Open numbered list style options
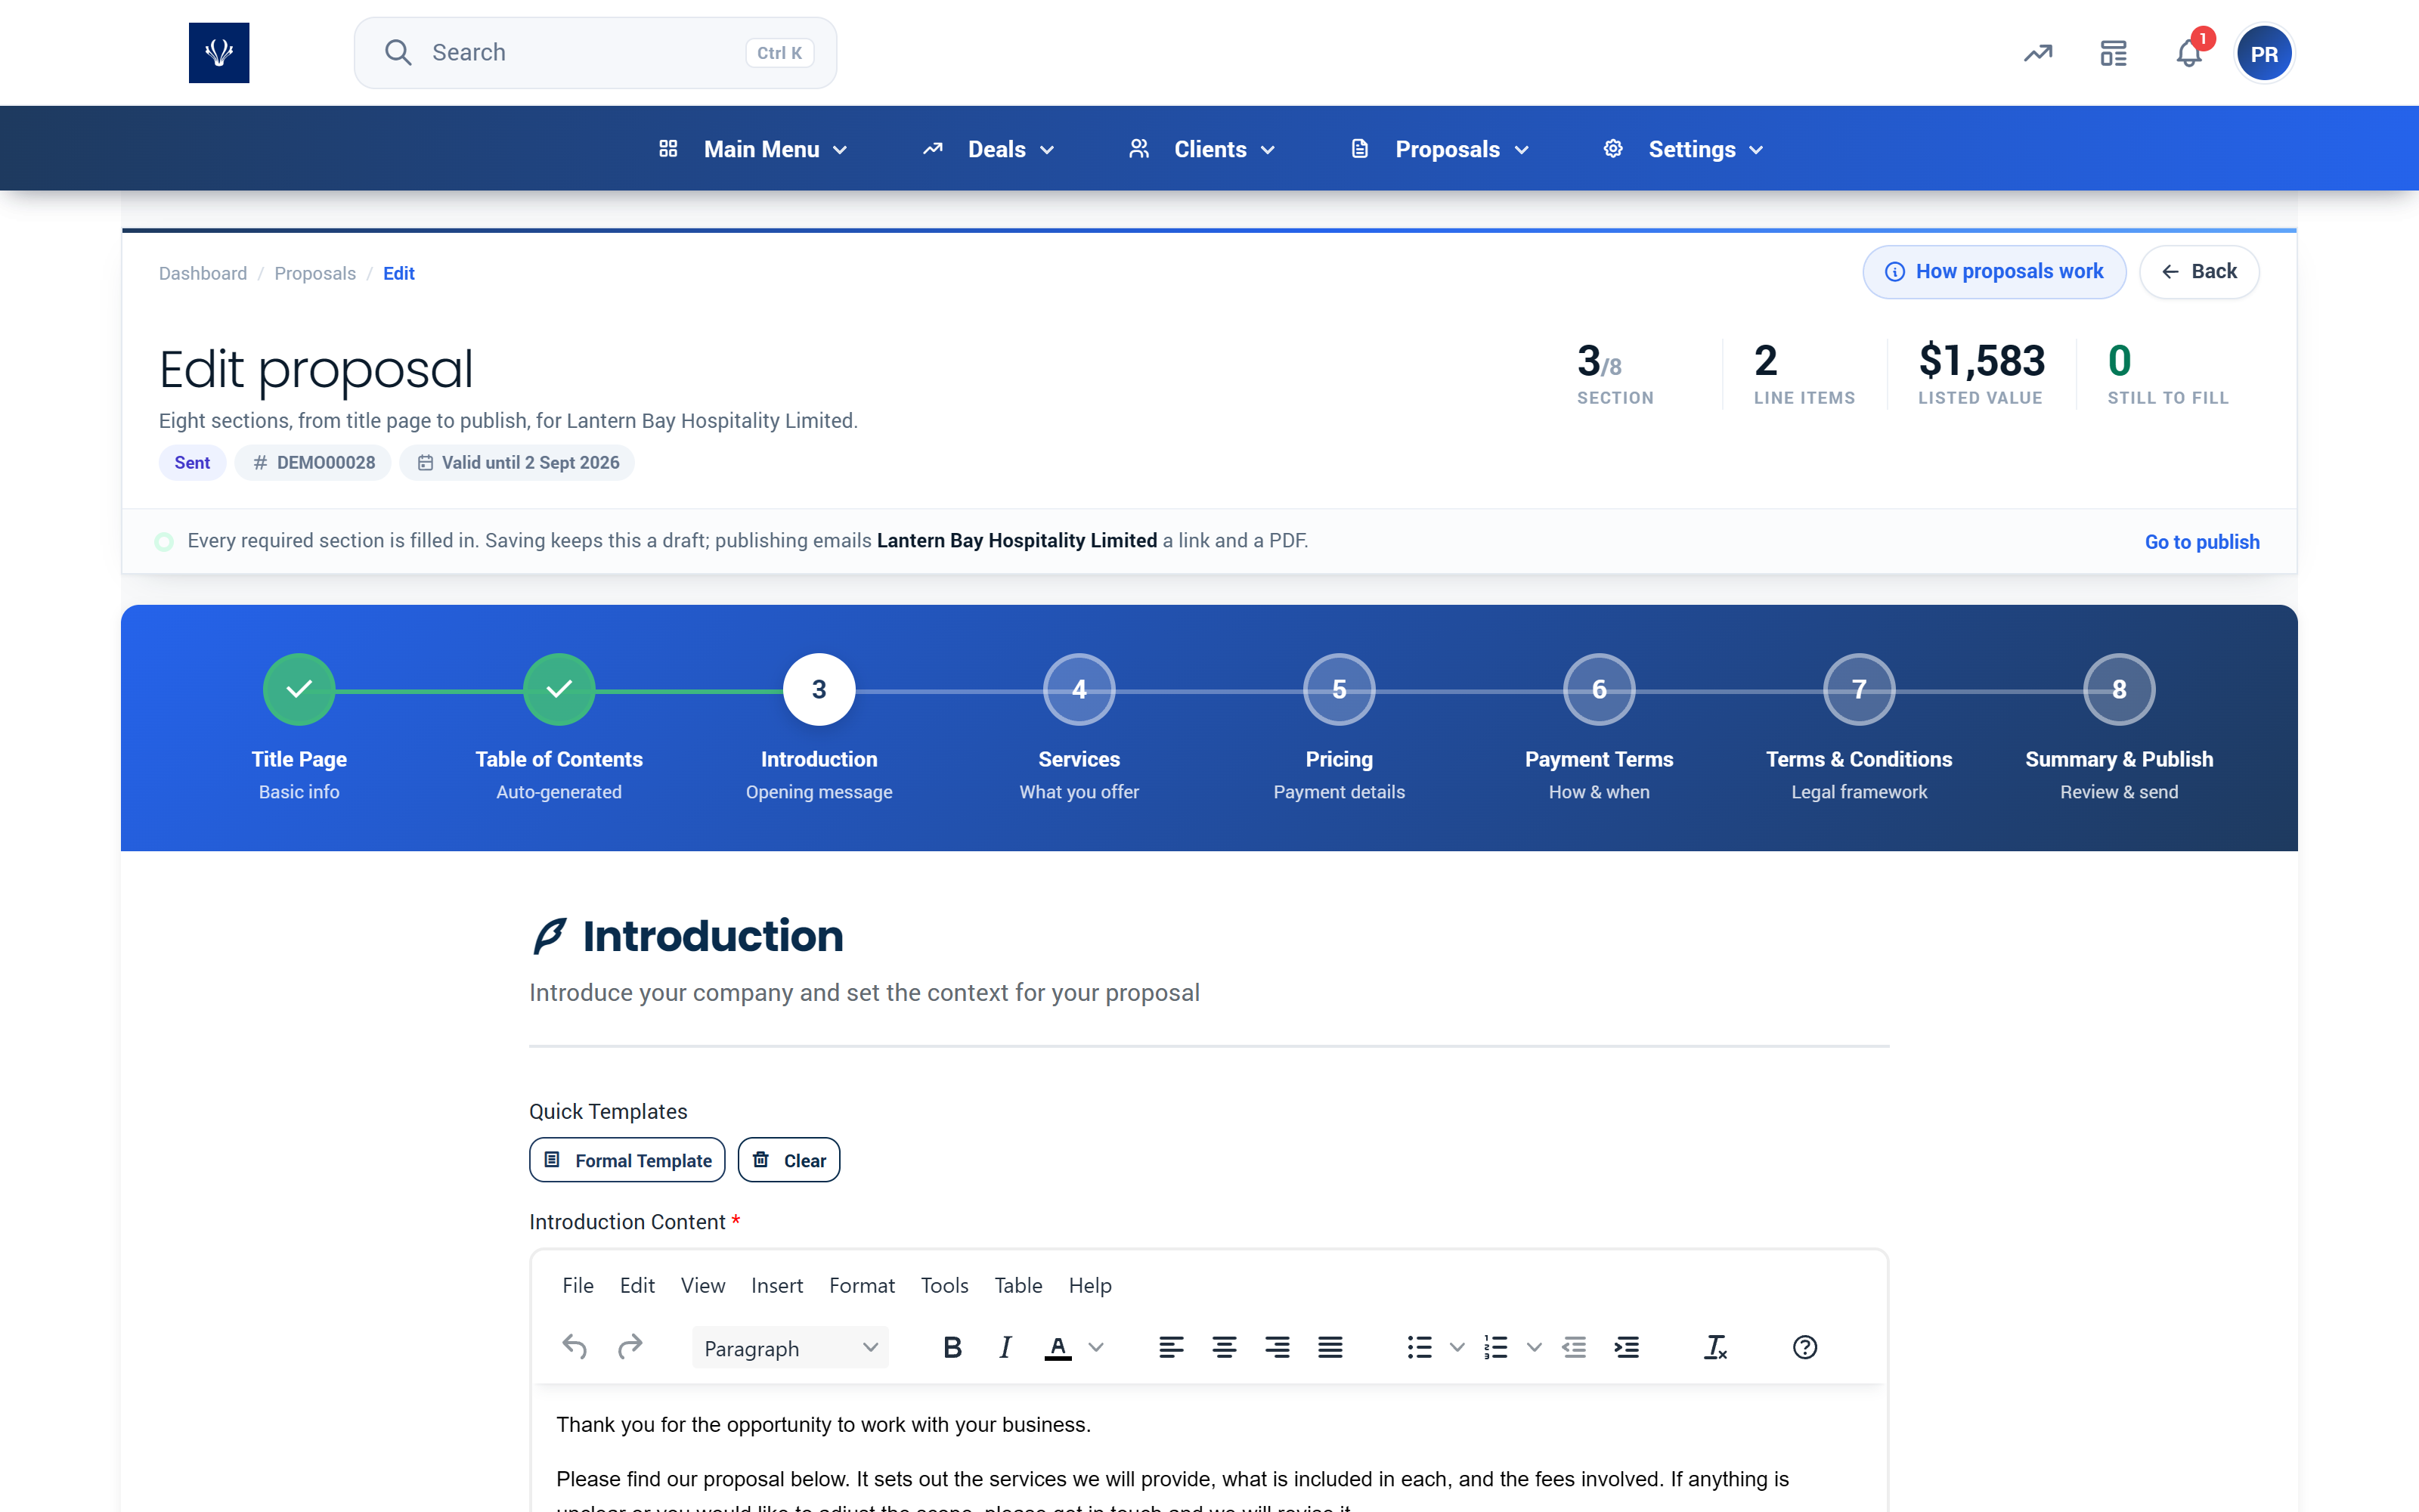 click(1535, 1347)
